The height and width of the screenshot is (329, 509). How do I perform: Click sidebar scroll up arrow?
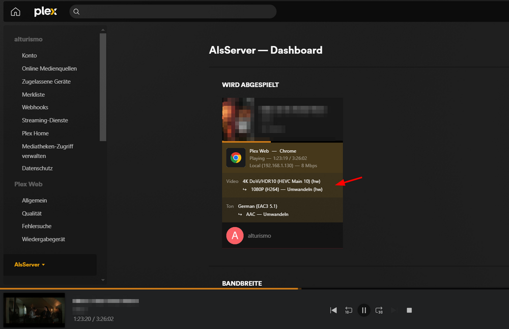click(103, 30)
